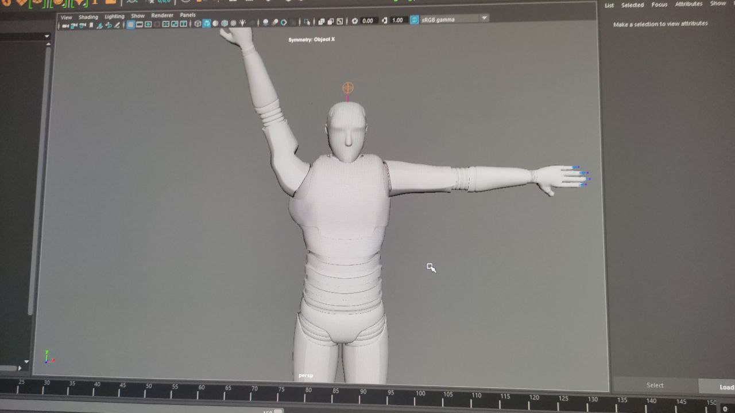735x413 pixels.
Task: Click the Isolate Select icon
Action: click(307, 22)
